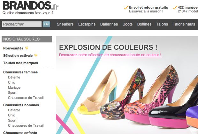The width and height of the screenshot is (198, 134).
Task: Select Ballerines in the navigation bar
Action: (x=109, y=24)
